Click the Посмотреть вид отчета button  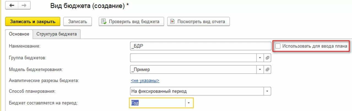(x=198, y=21)
